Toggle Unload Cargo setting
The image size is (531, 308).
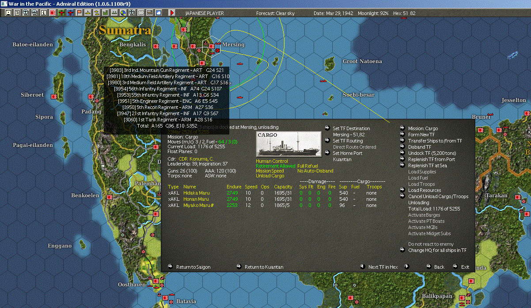[x=270, y=176]
